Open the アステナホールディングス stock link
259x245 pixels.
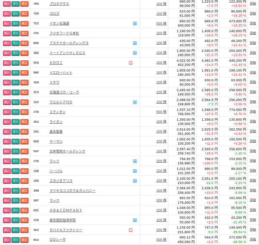coord(69,43)
